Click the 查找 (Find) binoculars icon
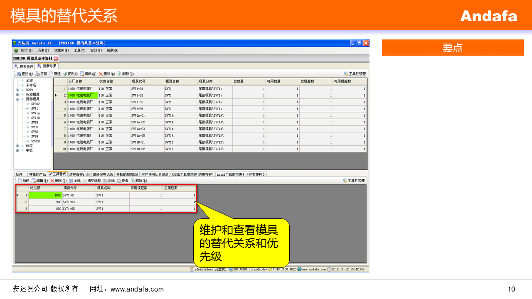The image size is (532, 299). tap(19, 74)
